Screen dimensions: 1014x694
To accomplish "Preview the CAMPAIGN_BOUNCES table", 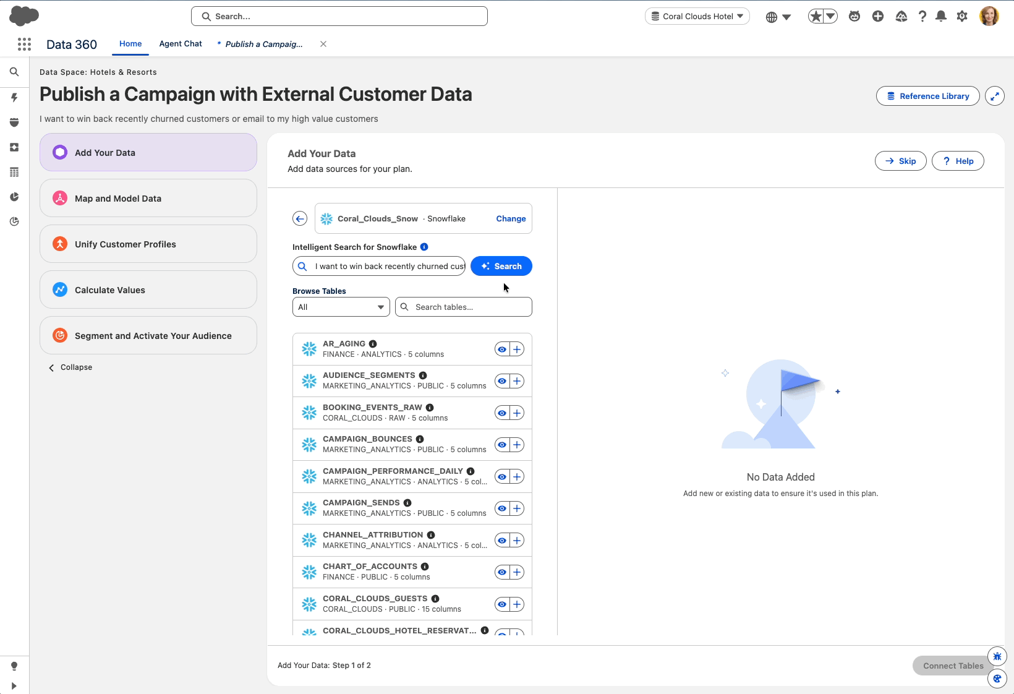I will coord(502,445).
